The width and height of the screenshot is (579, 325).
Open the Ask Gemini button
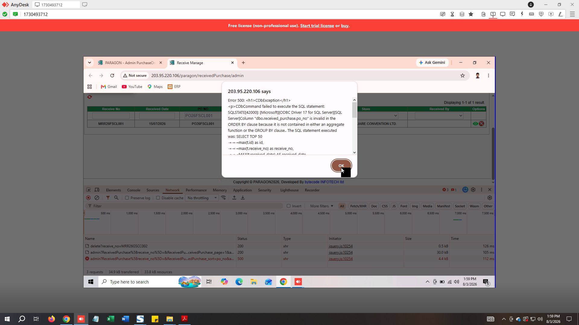[x=432, y=63]
